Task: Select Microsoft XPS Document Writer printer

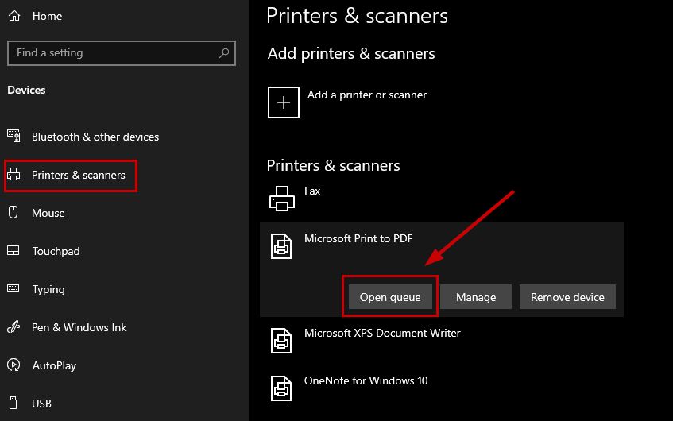Action: [382, 333]
